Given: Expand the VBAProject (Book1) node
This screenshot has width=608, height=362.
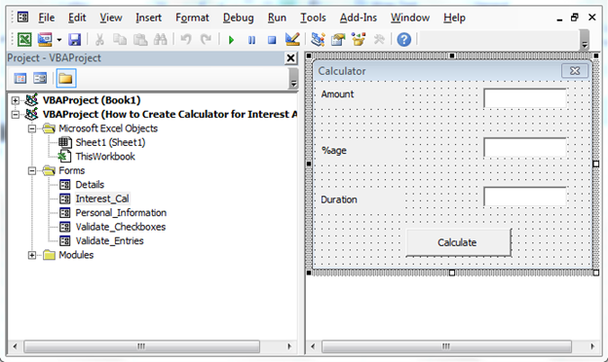Looking at the screenshot, I should pos(15,100).
